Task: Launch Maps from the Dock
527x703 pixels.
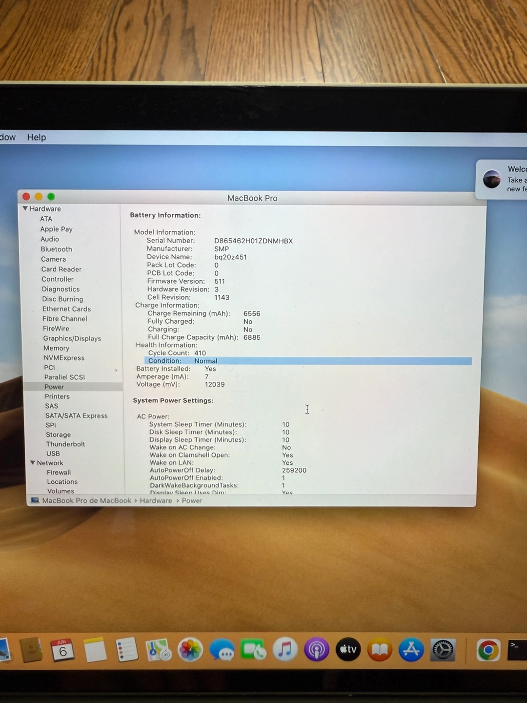Action: click(x=159, y=650)
